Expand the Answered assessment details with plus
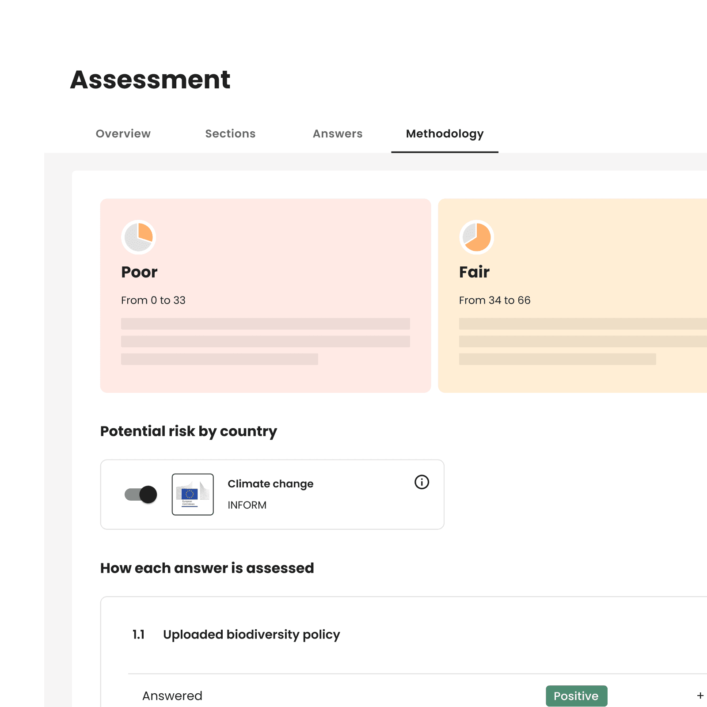 [x=699, y=696]
